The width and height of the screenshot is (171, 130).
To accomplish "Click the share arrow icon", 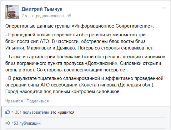I will click(x=8, y=123).
